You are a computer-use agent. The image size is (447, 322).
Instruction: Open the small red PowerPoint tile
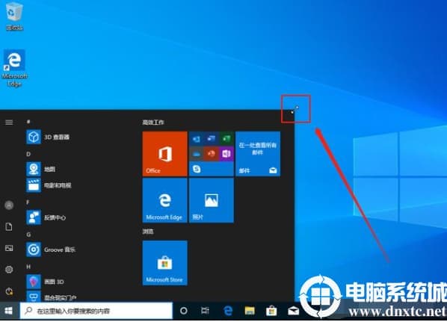[212, 154]
